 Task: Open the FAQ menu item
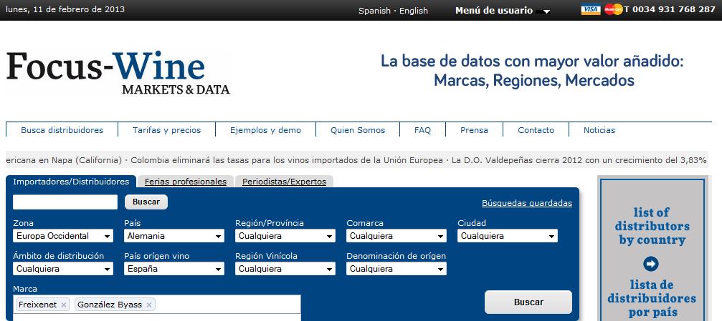[x=423, y=130]
